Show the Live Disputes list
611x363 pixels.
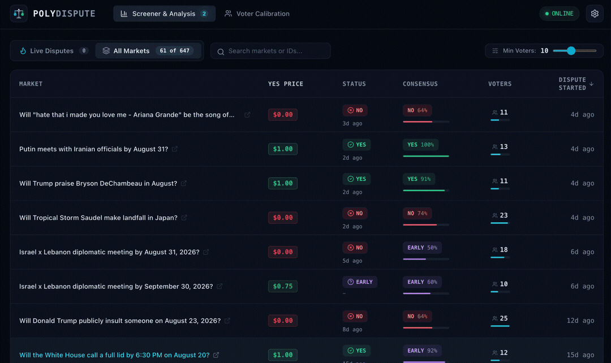[54, 51]
